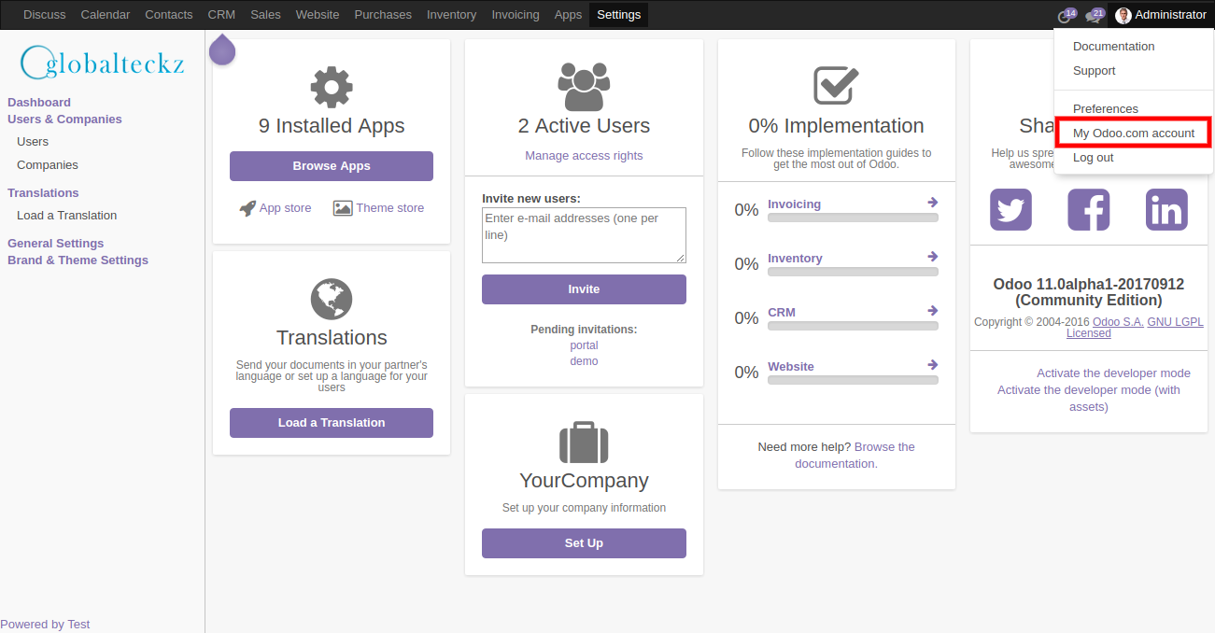
Task: Open the Calendar menu
Action: click(106, 15)
